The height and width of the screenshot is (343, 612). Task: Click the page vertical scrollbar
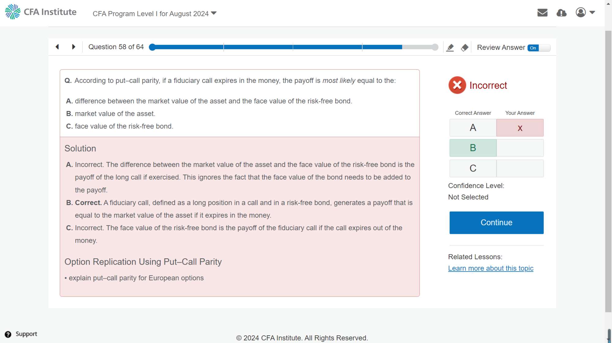point(608,171)
